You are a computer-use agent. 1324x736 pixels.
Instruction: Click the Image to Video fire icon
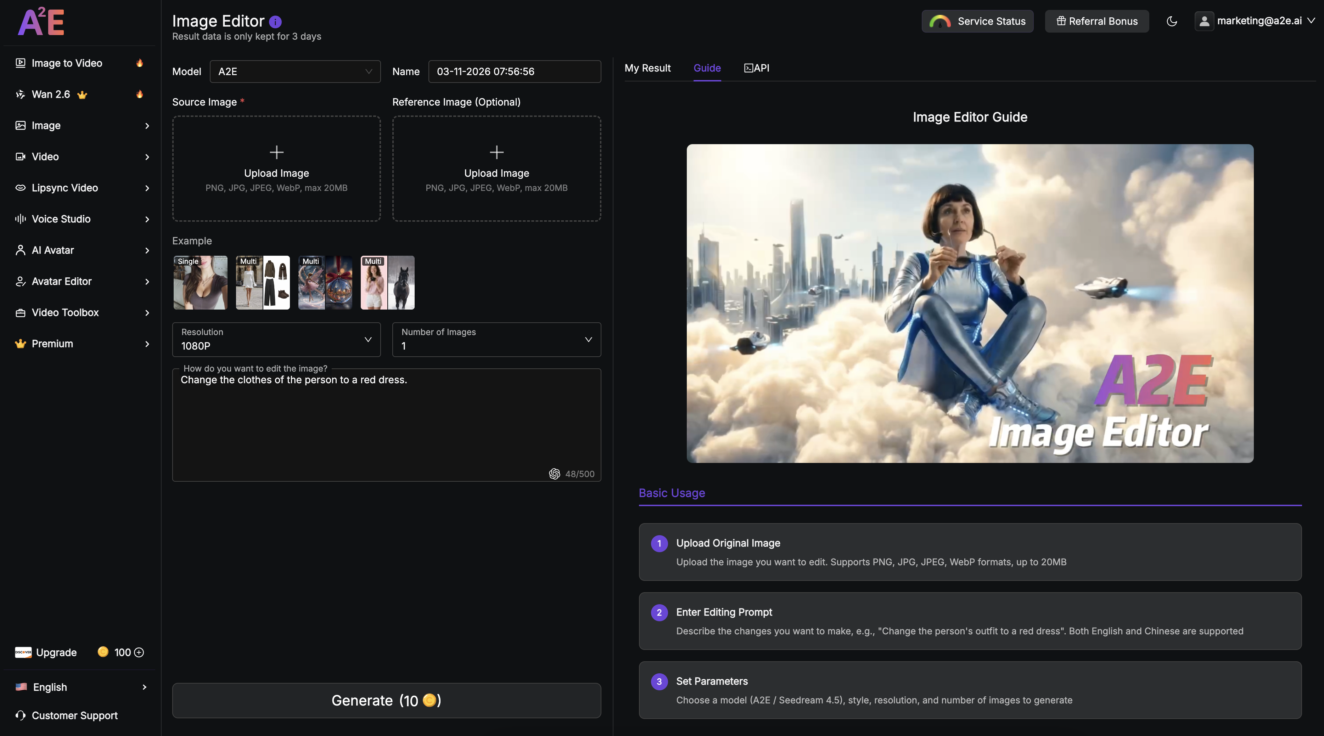tap(139, 63)
